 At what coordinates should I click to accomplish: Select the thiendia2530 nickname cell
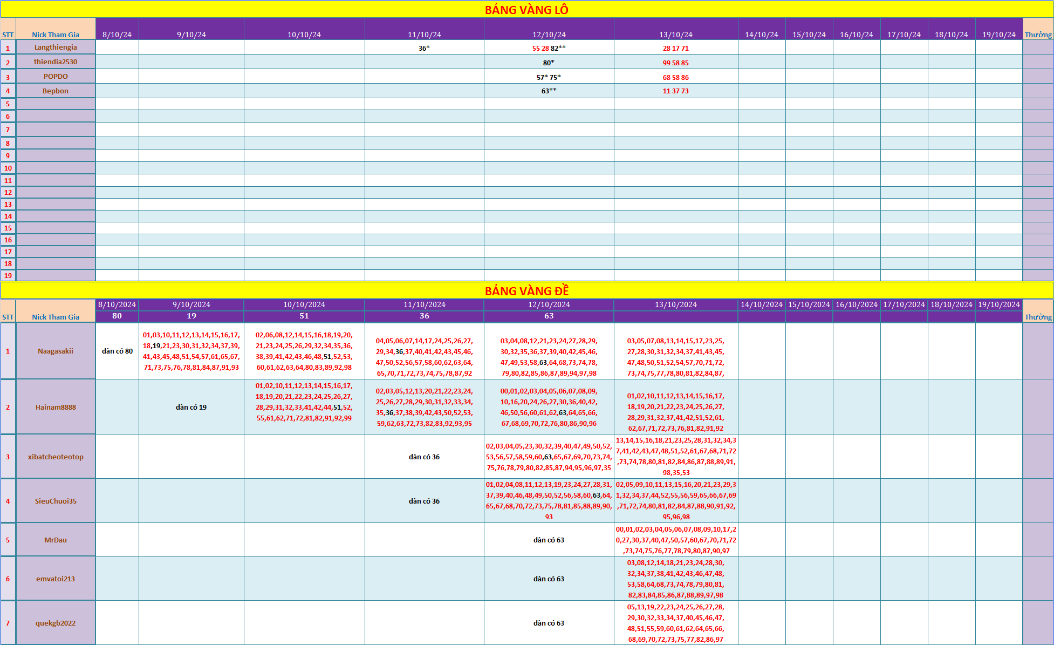(x=56, y=62)
